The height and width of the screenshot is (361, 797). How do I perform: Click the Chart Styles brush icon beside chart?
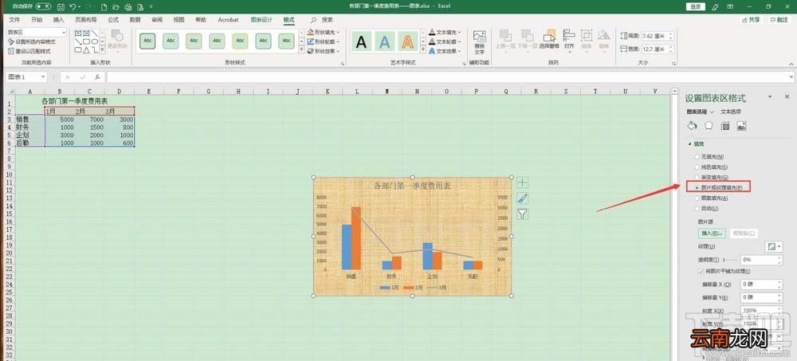coord(523,198)
